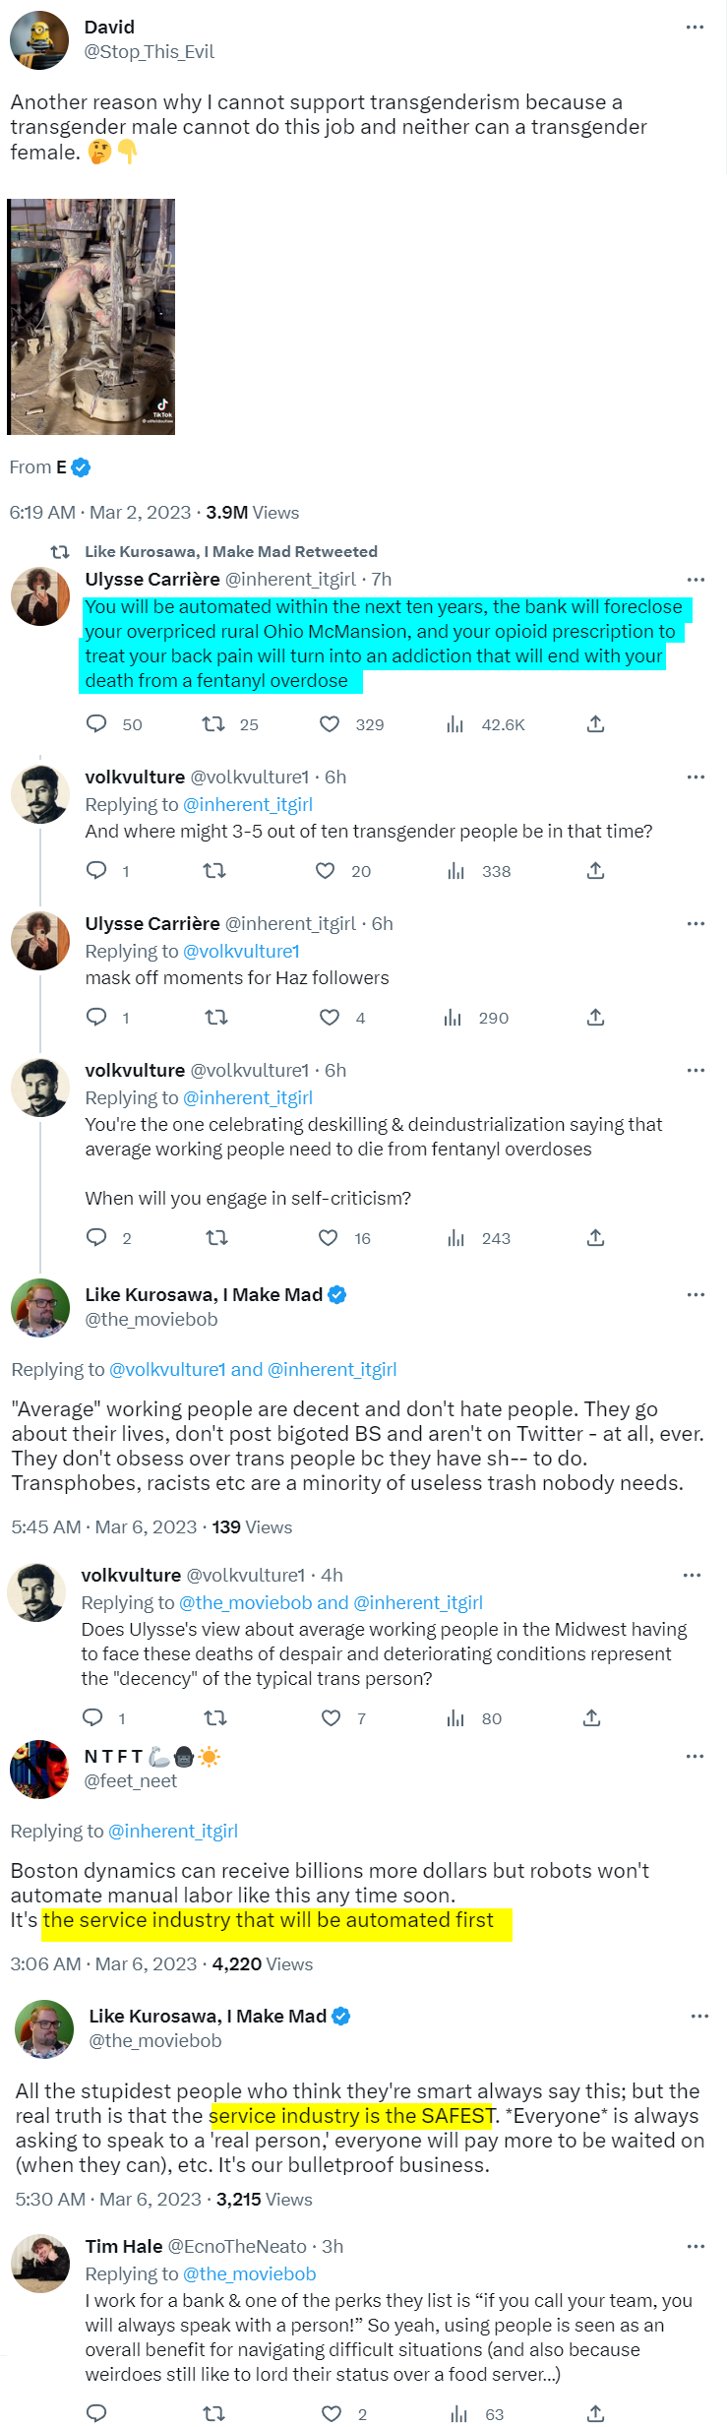Like Tim Hale's reply about the bank

[332, 2413]
